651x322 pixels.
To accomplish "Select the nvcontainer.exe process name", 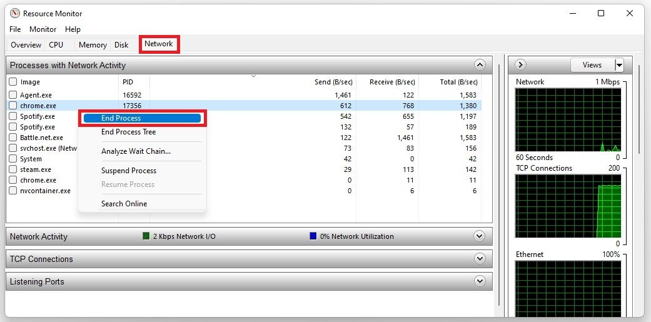I will click(45, 191).
